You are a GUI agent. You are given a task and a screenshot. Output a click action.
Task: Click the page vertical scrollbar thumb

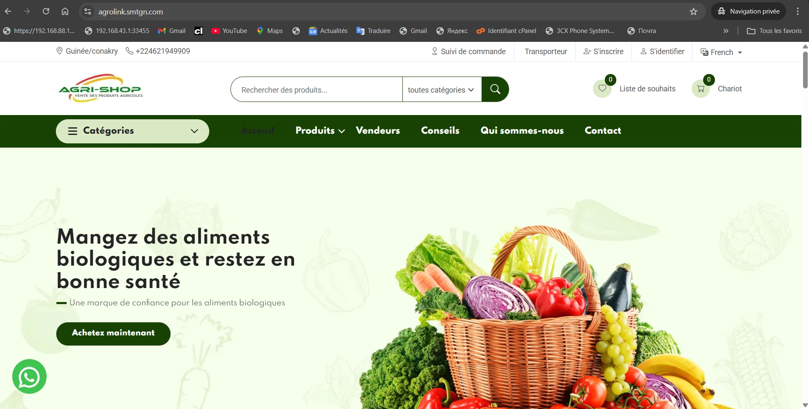click(805, 70)
